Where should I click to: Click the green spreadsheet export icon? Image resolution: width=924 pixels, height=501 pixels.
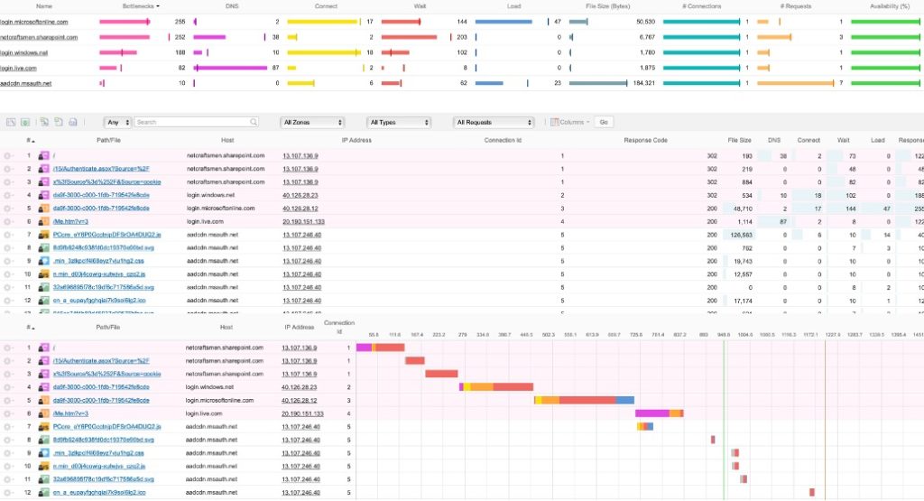25,122
